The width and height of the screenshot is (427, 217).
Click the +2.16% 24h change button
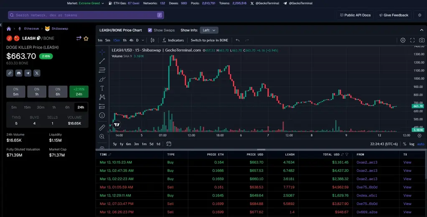pos(79,92)
